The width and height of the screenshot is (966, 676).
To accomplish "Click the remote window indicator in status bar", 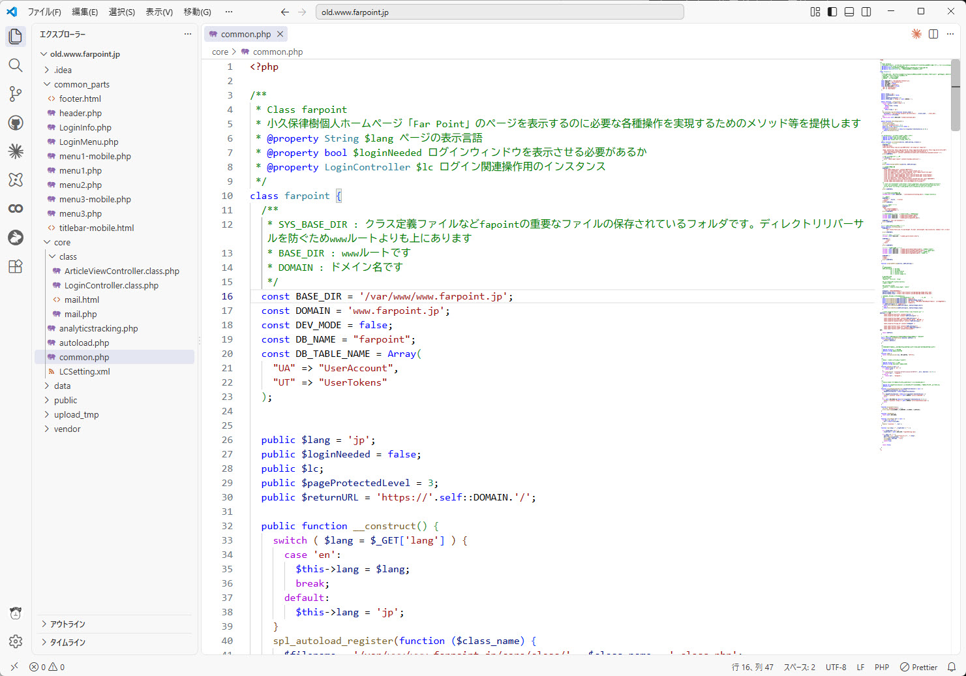I will pos(14,667).
